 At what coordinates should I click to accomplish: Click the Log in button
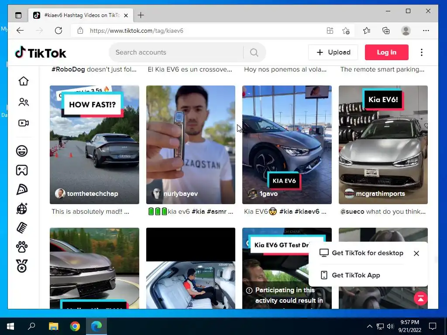coord(387,52)
